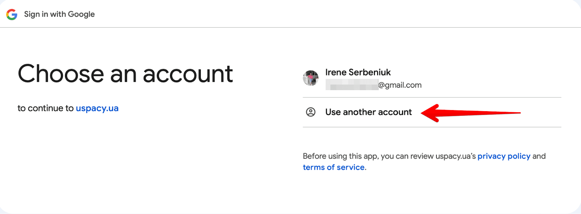Choose "Use another account" option
This screenshot has height=214, width=581.
click(x=368, y=112)
